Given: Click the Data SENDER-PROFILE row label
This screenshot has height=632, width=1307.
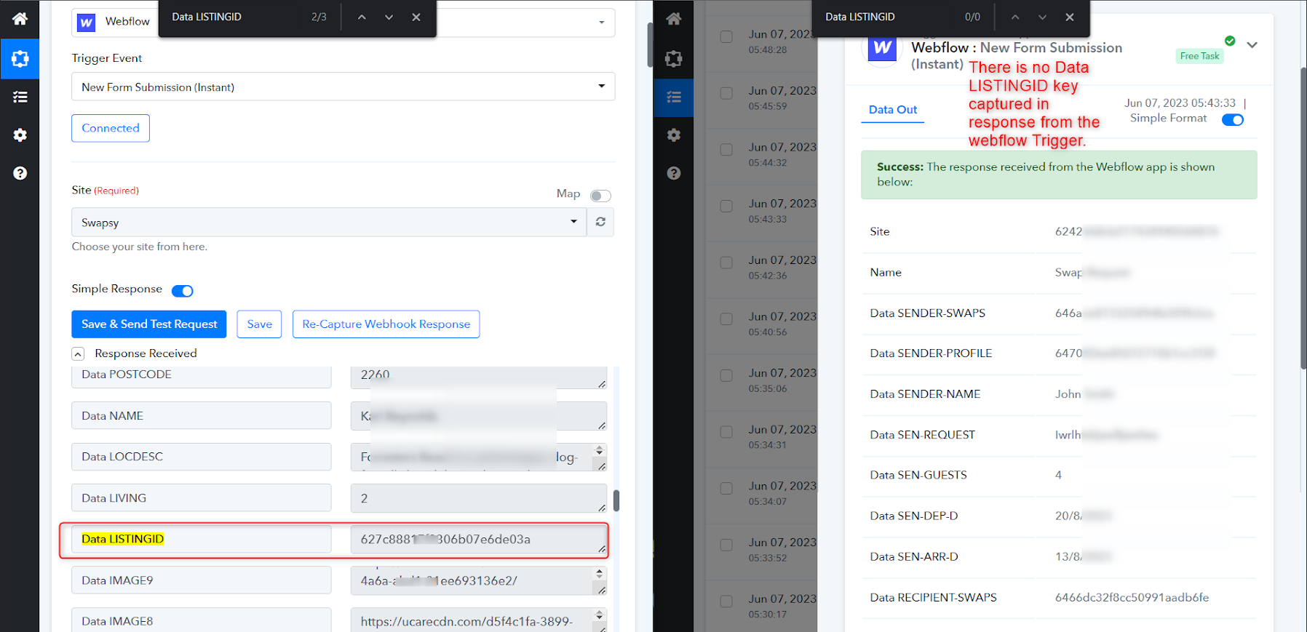Looking at the screenshot, I should (x=931, y=353).
